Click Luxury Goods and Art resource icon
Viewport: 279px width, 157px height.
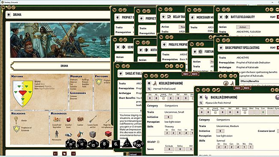pyautogui.click(x=93, y=119)
